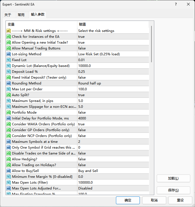Click the icon next to Initial Delay for Portfolio Mode
The image size is (195, 207).
[x=9, y=118]
